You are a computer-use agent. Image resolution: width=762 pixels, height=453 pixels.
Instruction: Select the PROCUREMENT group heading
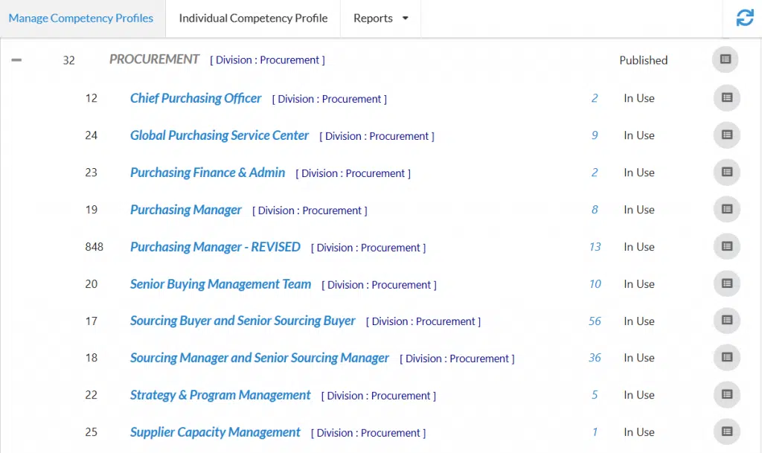pyautogui.click(x=155, y=60)
